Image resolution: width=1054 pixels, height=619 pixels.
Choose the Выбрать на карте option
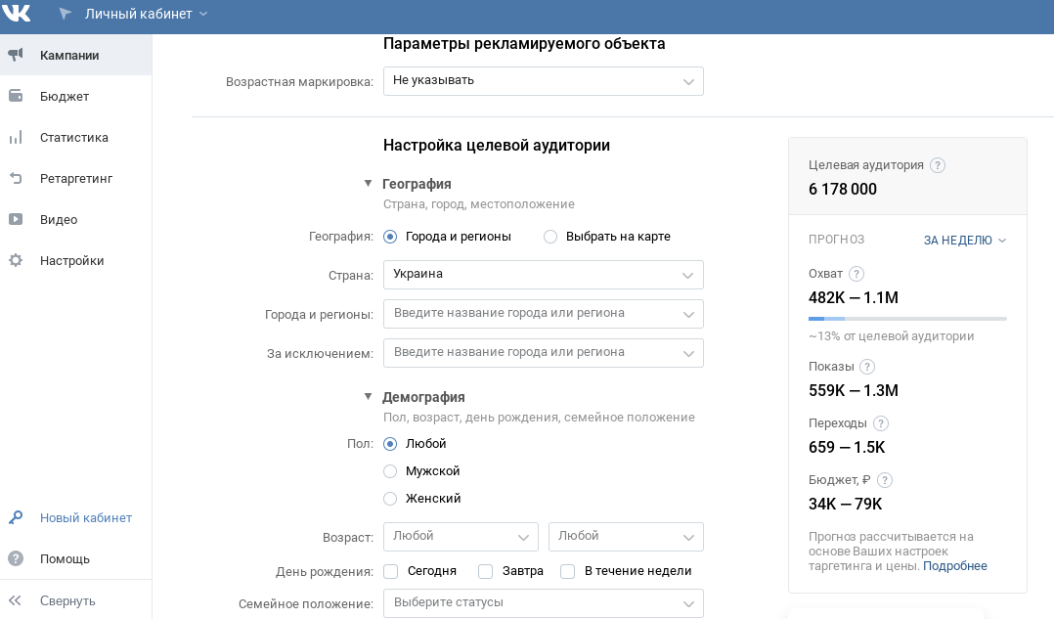point(550,237)
